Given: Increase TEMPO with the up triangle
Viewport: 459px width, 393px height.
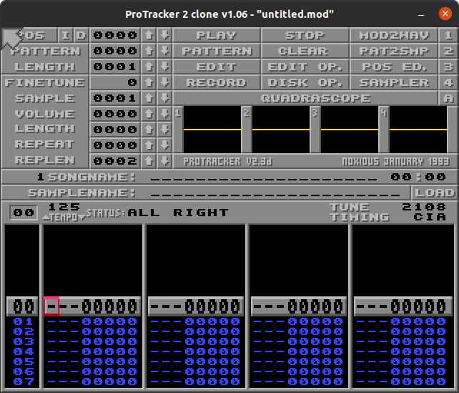Looking at the screenshot, I should click(46, 218).
